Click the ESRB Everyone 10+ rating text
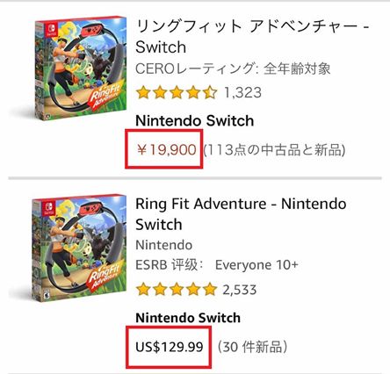The height and width of the screenshot is (374, 390). click(217, 265)
